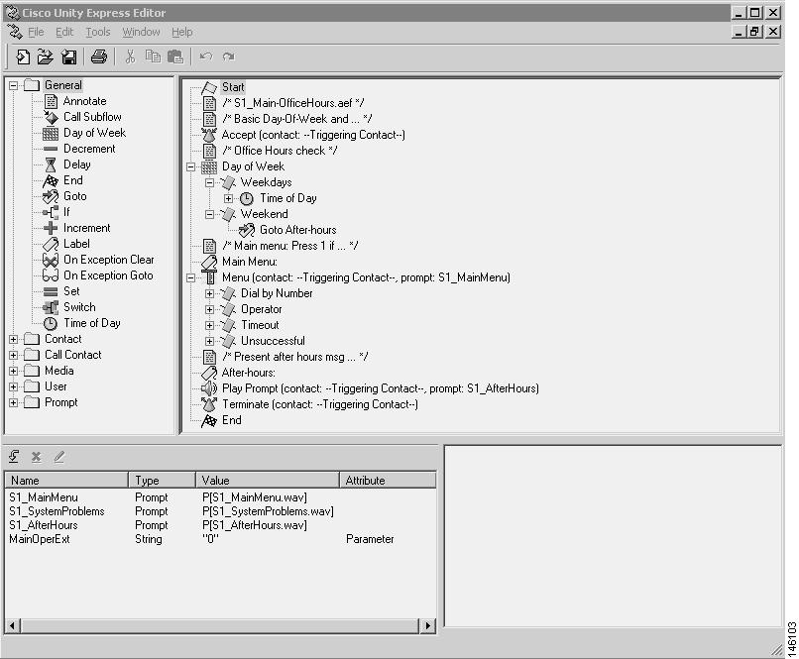Open the File menu
Image resolution: width=799 pixels, height=659 pixels.
36,32
